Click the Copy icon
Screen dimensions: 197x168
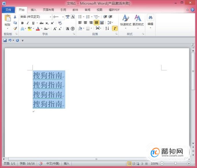pos(15,22)
